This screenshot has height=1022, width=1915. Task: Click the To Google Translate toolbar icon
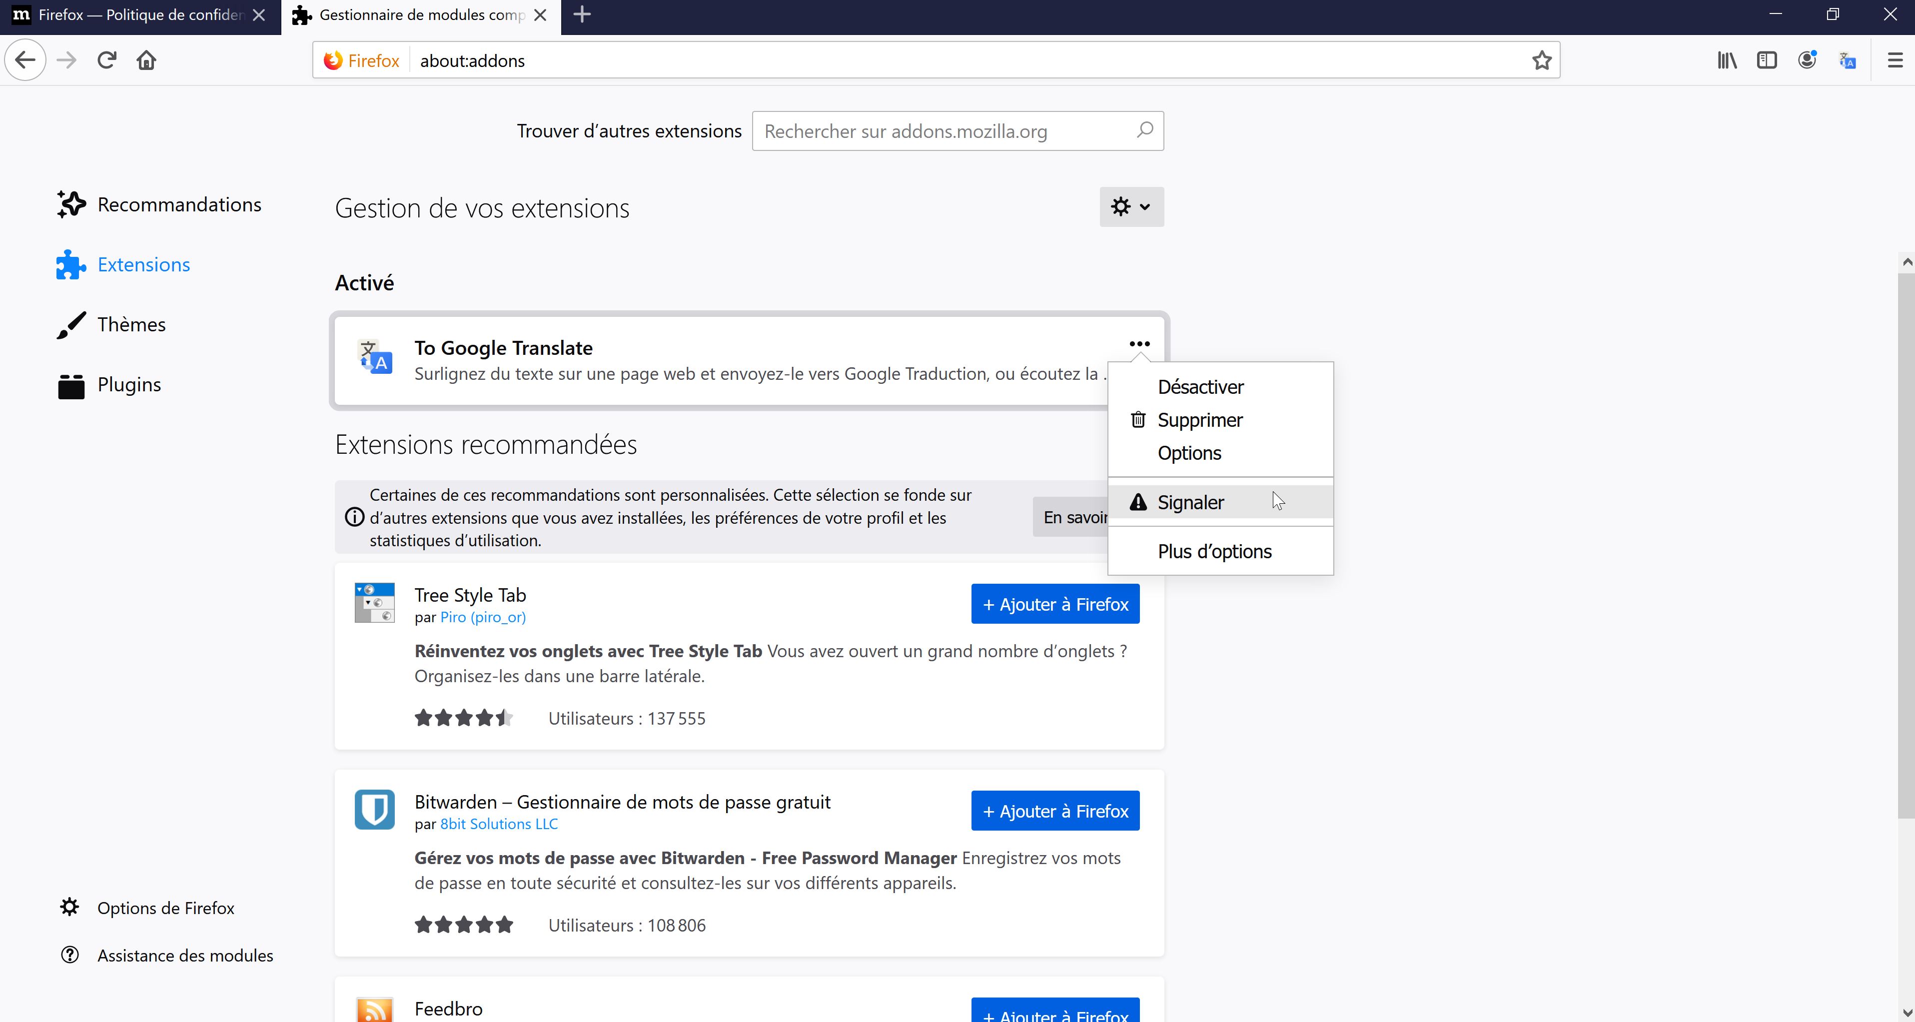click(x=1848, y=60)
